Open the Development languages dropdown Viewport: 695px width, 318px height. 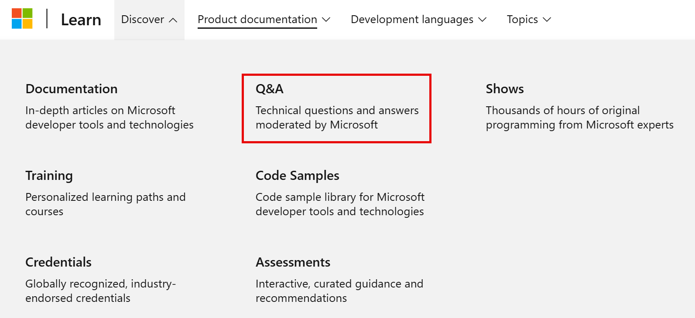click(x=483, y=19)
